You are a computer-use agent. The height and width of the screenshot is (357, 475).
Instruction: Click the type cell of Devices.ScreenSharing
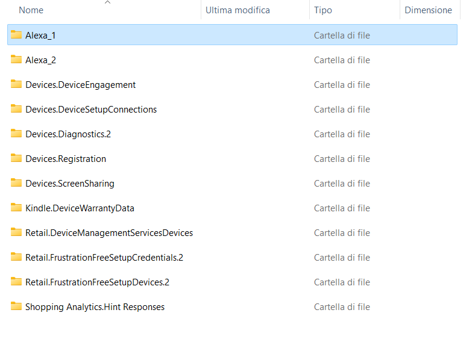coord(342,184)
